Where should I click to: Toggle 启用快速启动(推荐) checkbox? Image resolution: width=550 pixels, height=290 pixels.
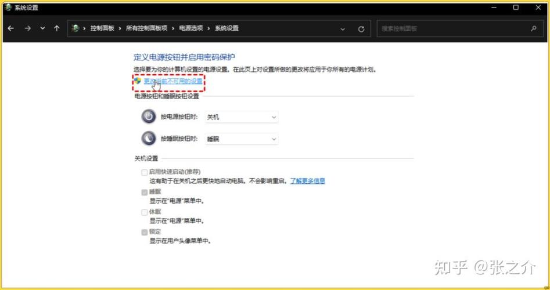coord(144,172)
